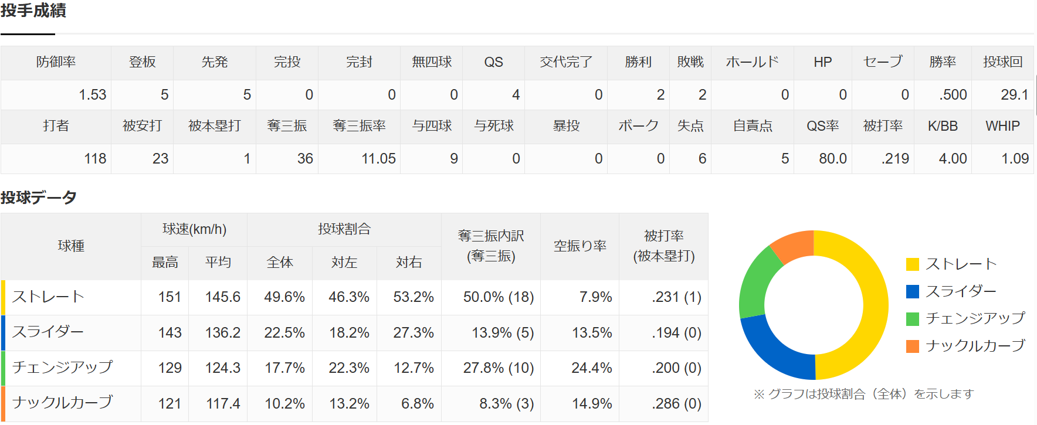
Task: Click the 球種 header in pitch data table
Action: [71, 246]
